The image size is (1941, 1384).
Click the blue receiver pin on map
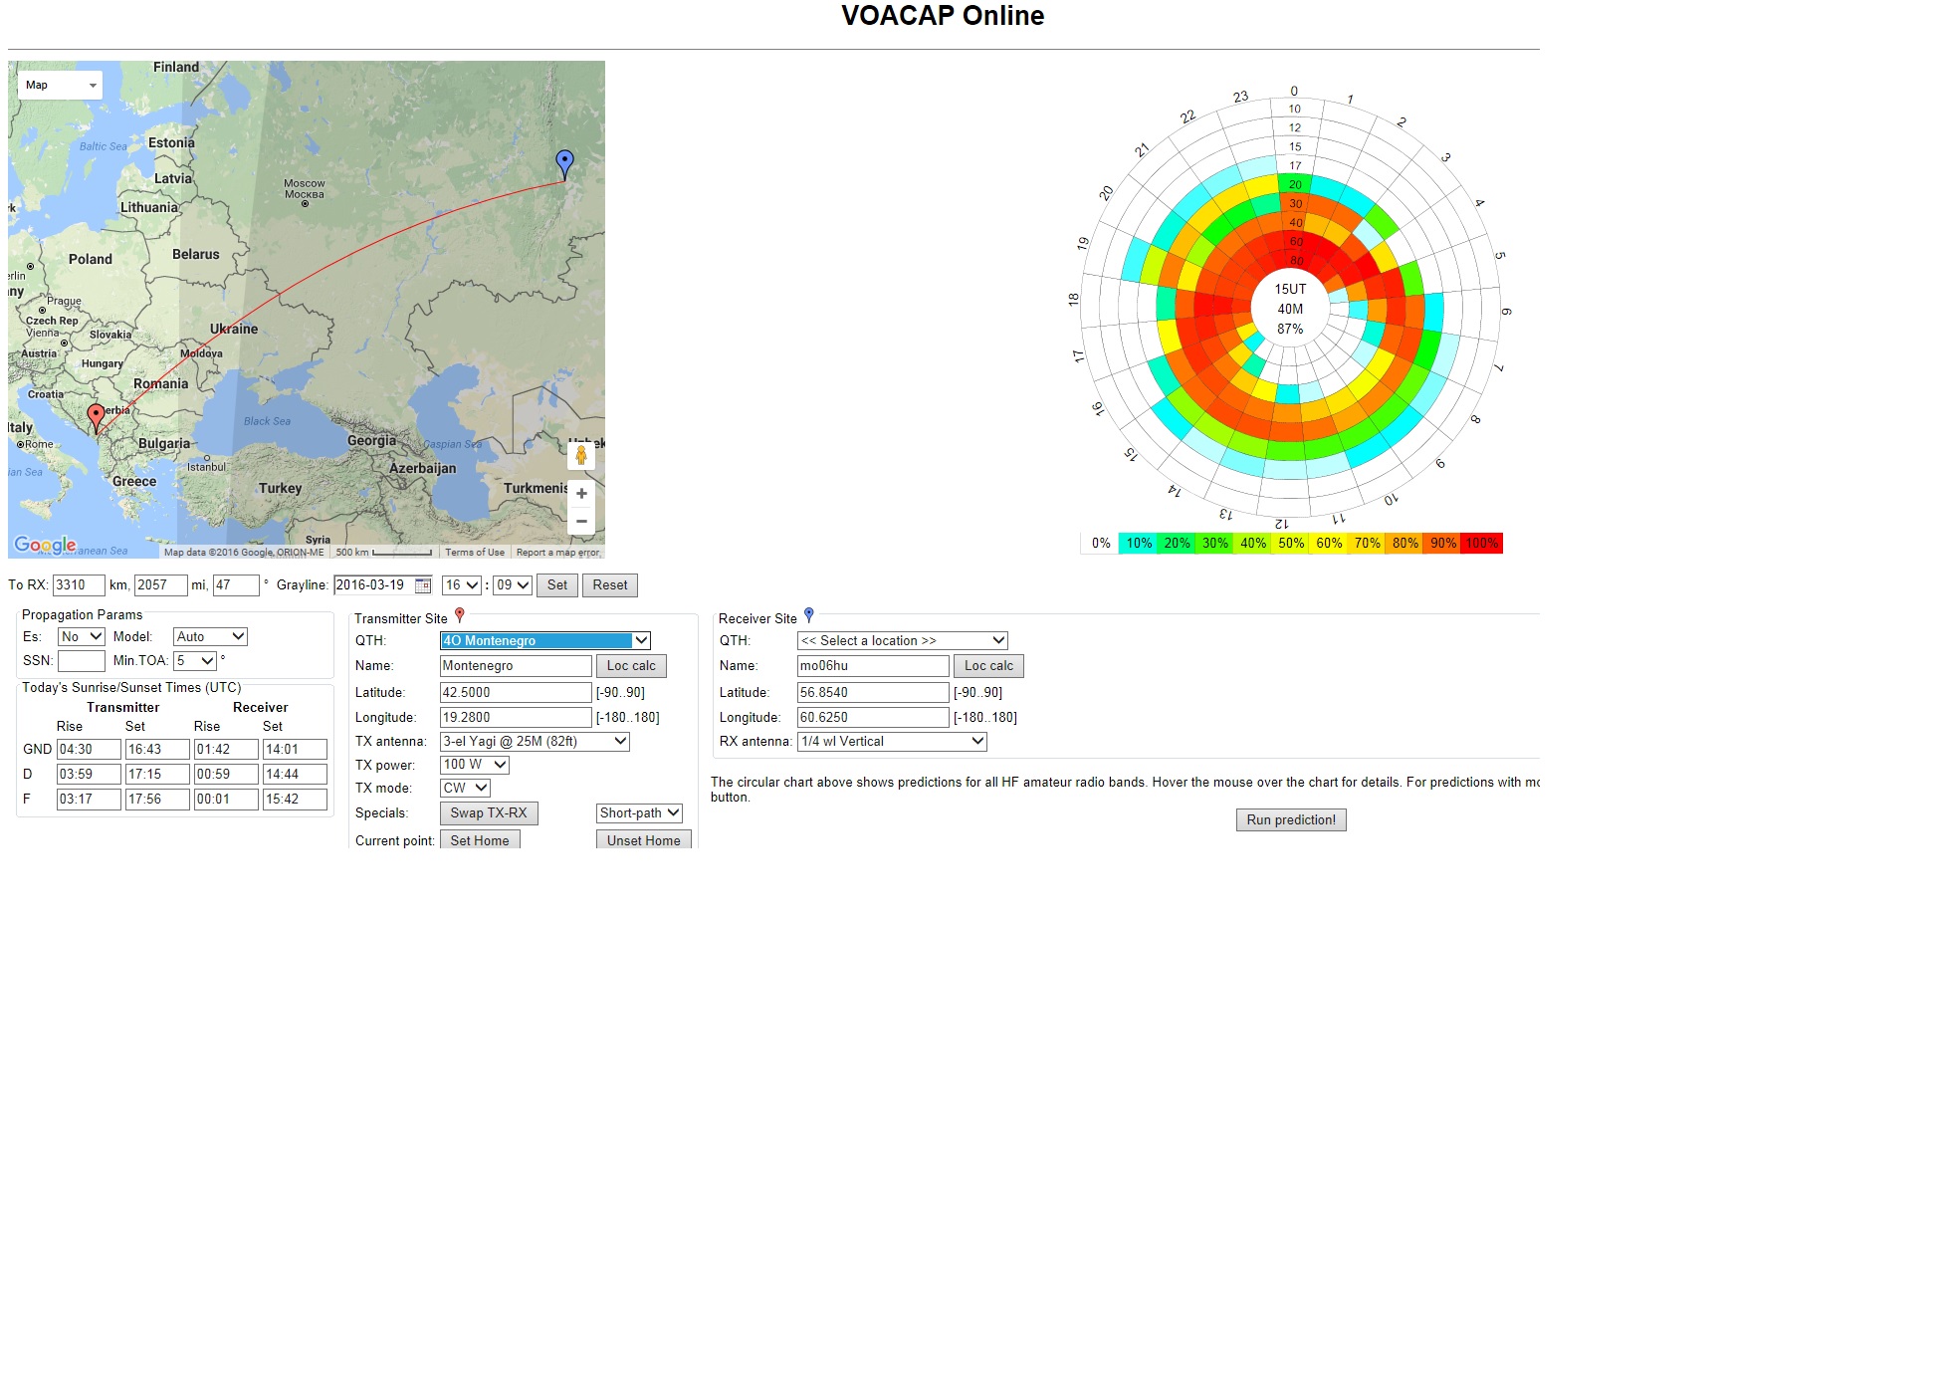pyautogui.click(x=564, y=162)
